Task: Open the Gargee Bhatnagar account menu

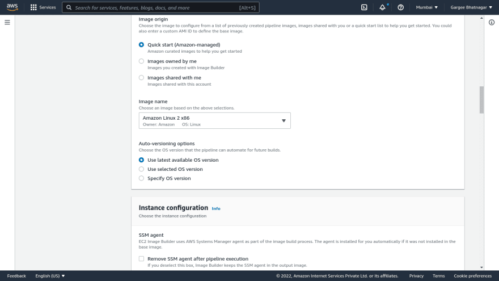Action: click(471, 7)
